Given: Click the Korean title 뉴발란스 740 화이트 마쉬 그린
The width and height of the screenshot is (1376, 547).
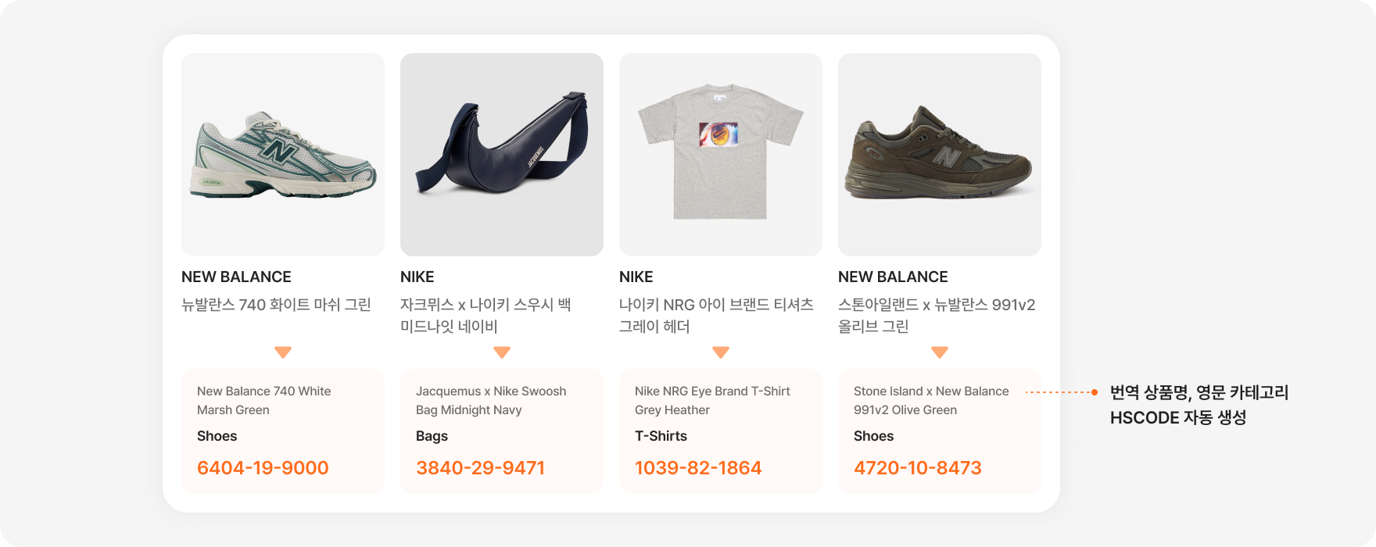Looking at the screenshot, I should coord(276,305).
